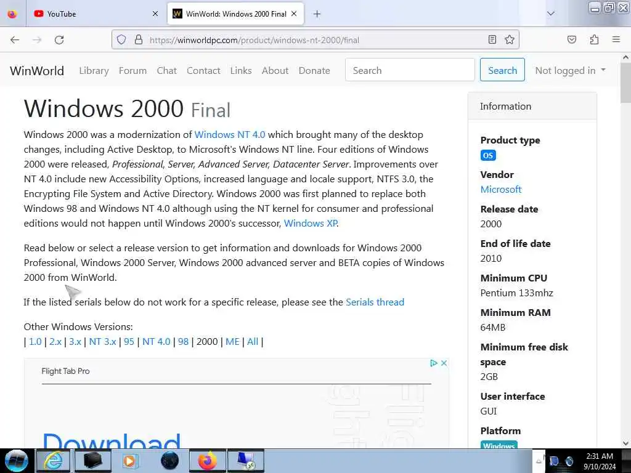631x473 pixels.
Task: Select the WinWorld Windows 2000 Final tab
Action: point(235,14)
